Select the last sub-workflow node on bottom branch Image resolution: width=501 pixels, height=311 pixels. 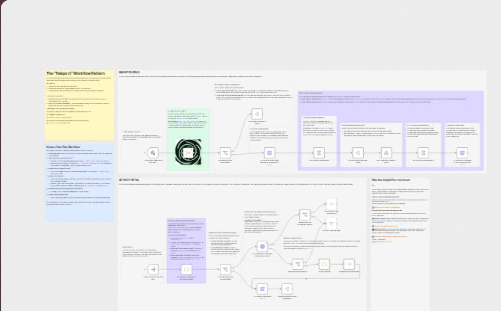click(x=287, y=289)
